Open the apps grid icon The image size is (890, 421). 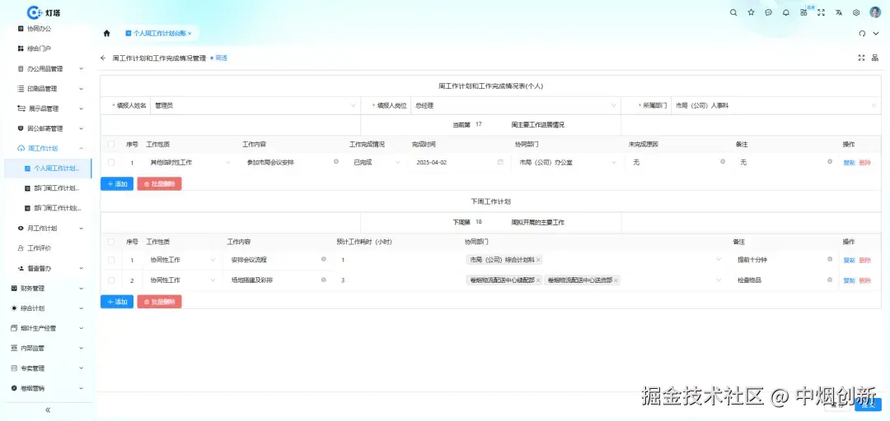point(803,12)
